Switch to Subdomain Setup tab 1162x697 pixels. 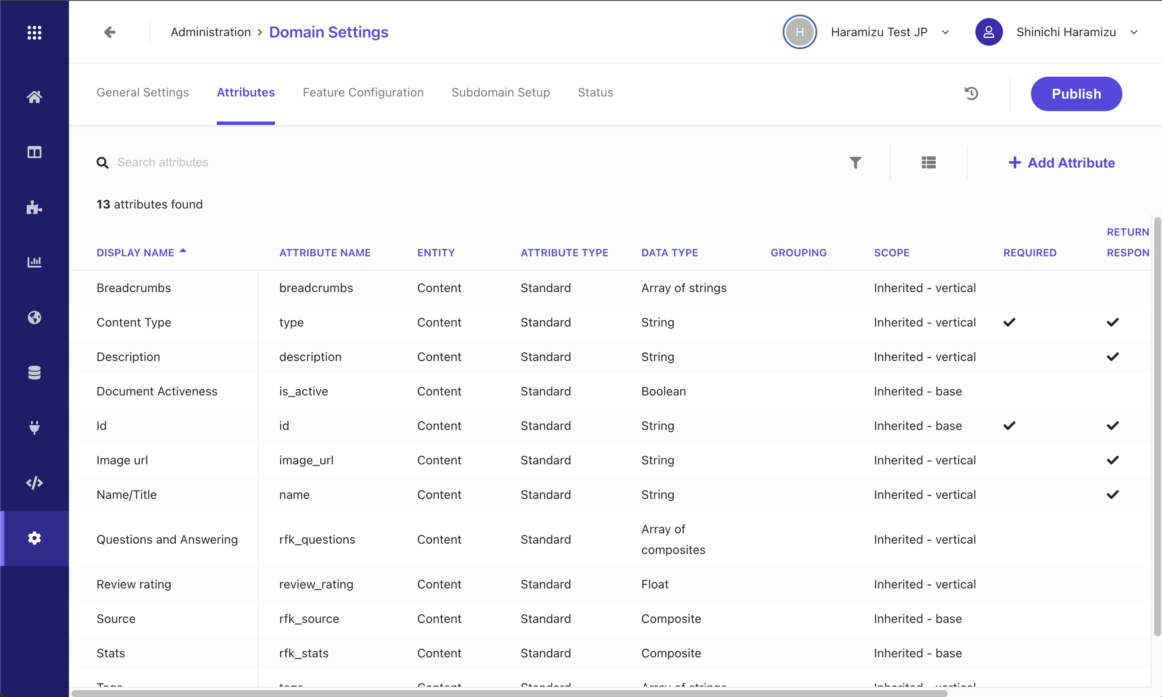[x=500, y=93]
